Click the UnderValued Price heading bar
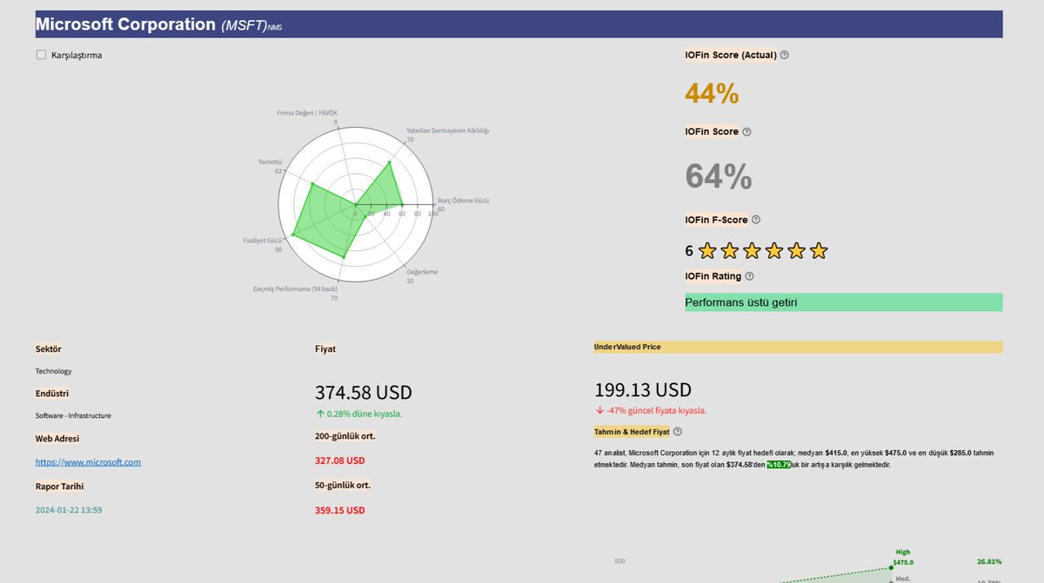The width and height of the screenshot is (1044, 583). pyautogui.click(x=799, y=347)
